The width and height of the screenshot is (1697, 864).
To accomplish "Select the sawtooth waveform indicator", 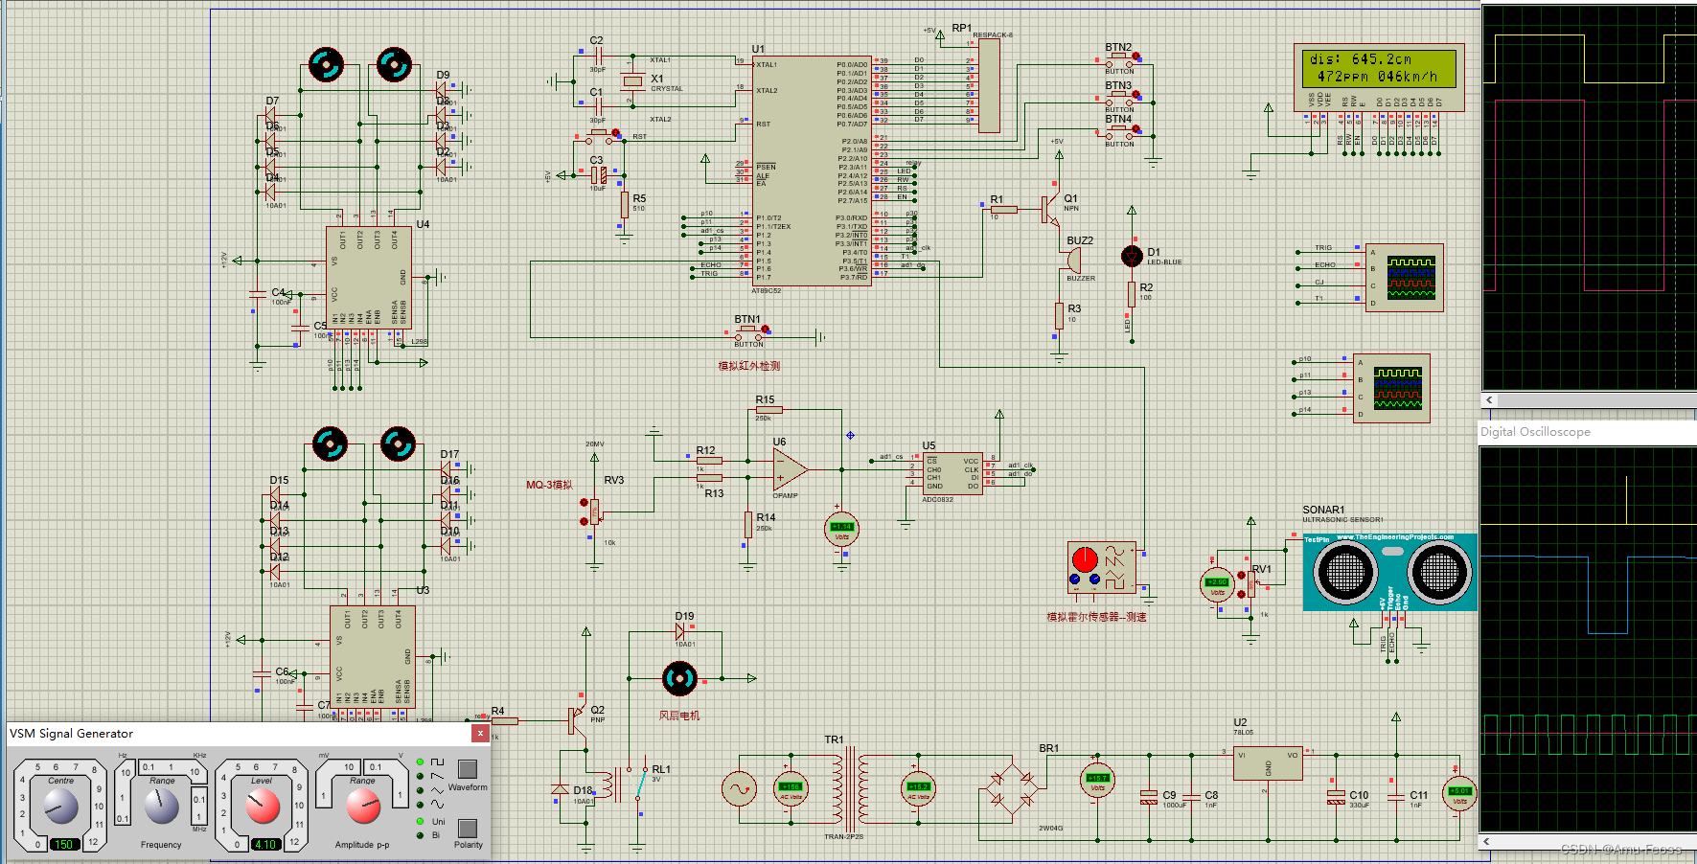I will (x=420, y=777).
